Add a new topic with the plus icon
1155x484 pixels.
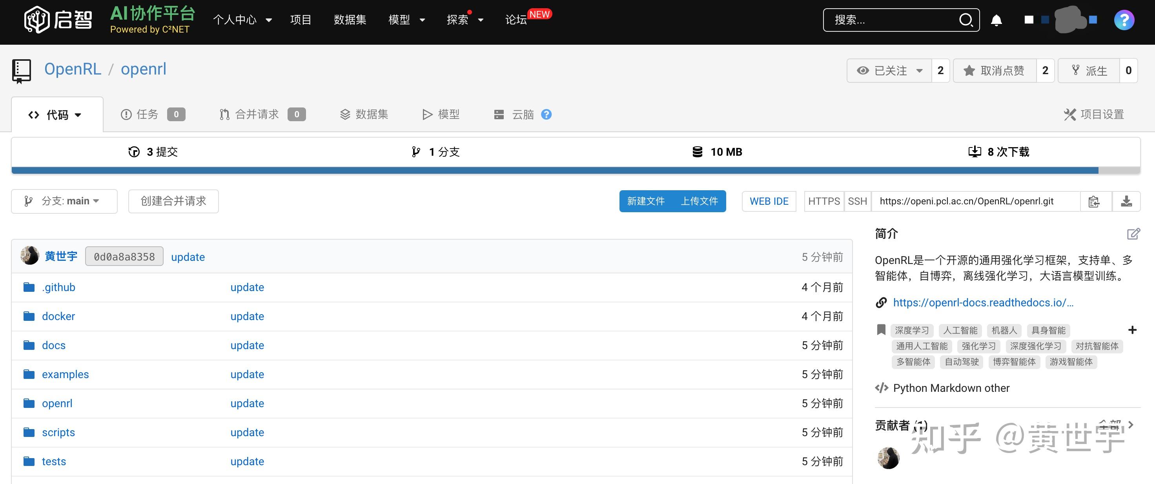[1133, 330]
